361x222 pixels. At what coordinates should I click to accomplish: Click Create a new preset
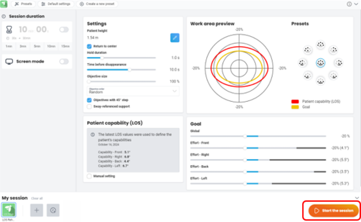97,4
